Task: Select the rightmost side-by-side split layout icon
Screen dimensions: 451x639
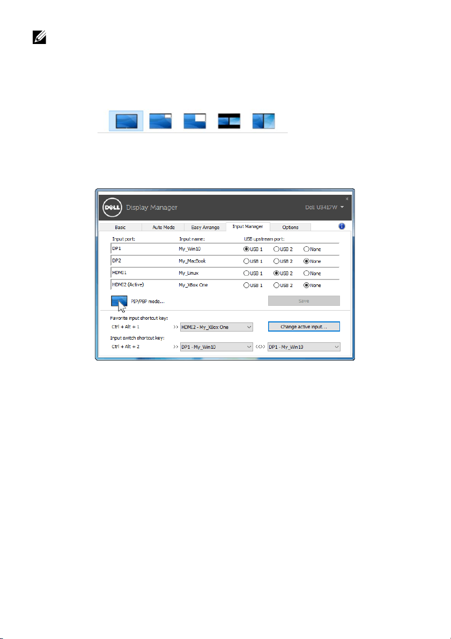Action: [263, 121]
